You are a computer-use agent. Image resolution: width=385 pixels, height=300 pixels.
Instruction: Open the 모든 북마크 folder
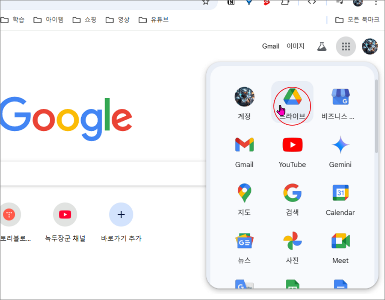pos(357,20)
